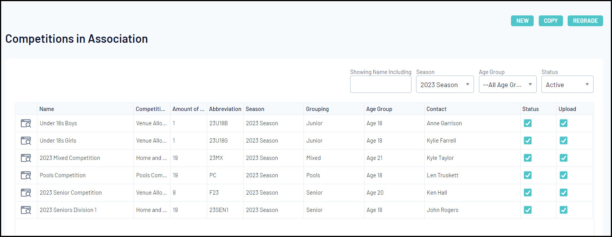
Task: Sort by the Contact column header
Action: (437, 109)
